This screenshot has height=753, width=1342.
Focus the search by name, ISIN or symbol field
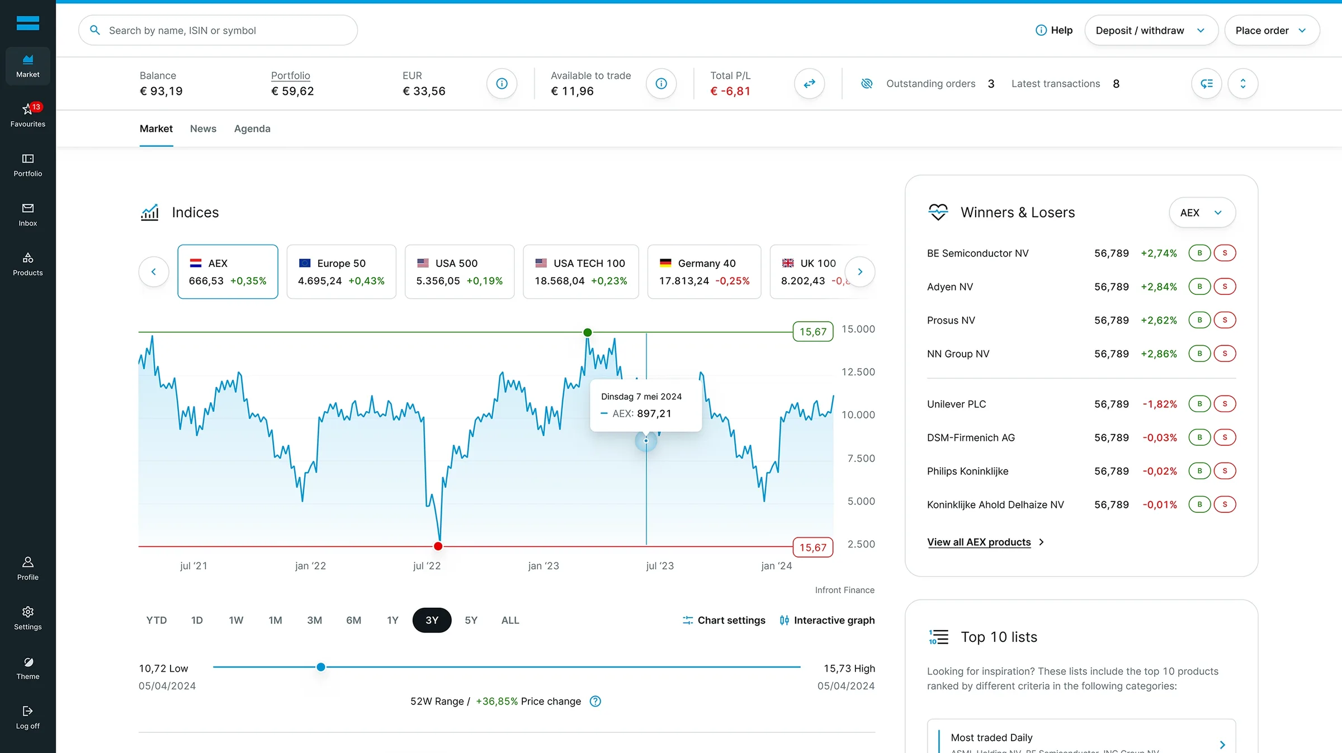pyautogui.click(x=218, y=30)
